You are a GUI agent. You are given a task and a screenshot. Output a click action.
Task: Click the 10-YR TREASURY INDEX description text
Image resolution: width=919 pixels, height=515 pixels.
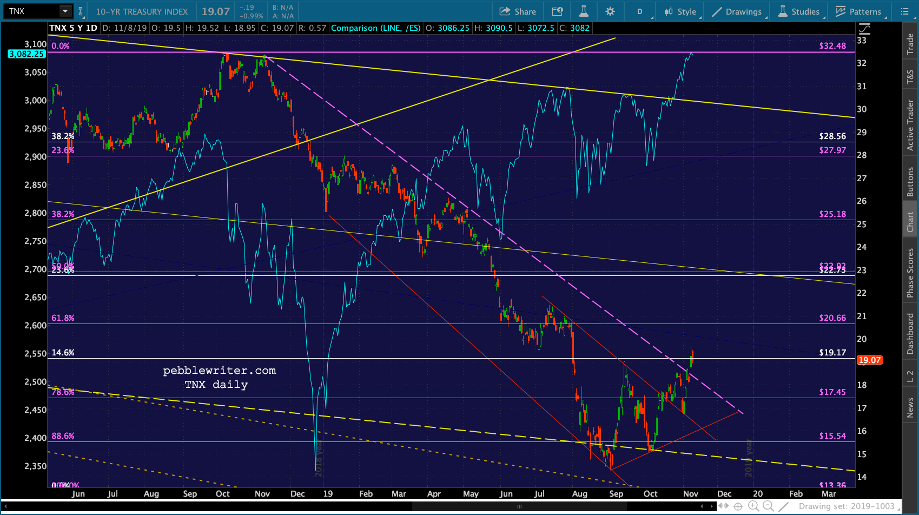click(x=142, y=11)
